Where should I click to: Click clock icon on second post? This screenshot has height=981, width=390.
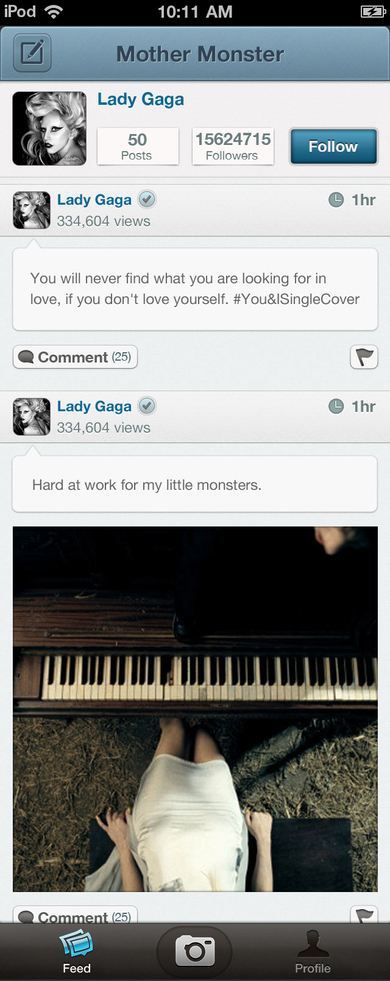pos(336,406)
